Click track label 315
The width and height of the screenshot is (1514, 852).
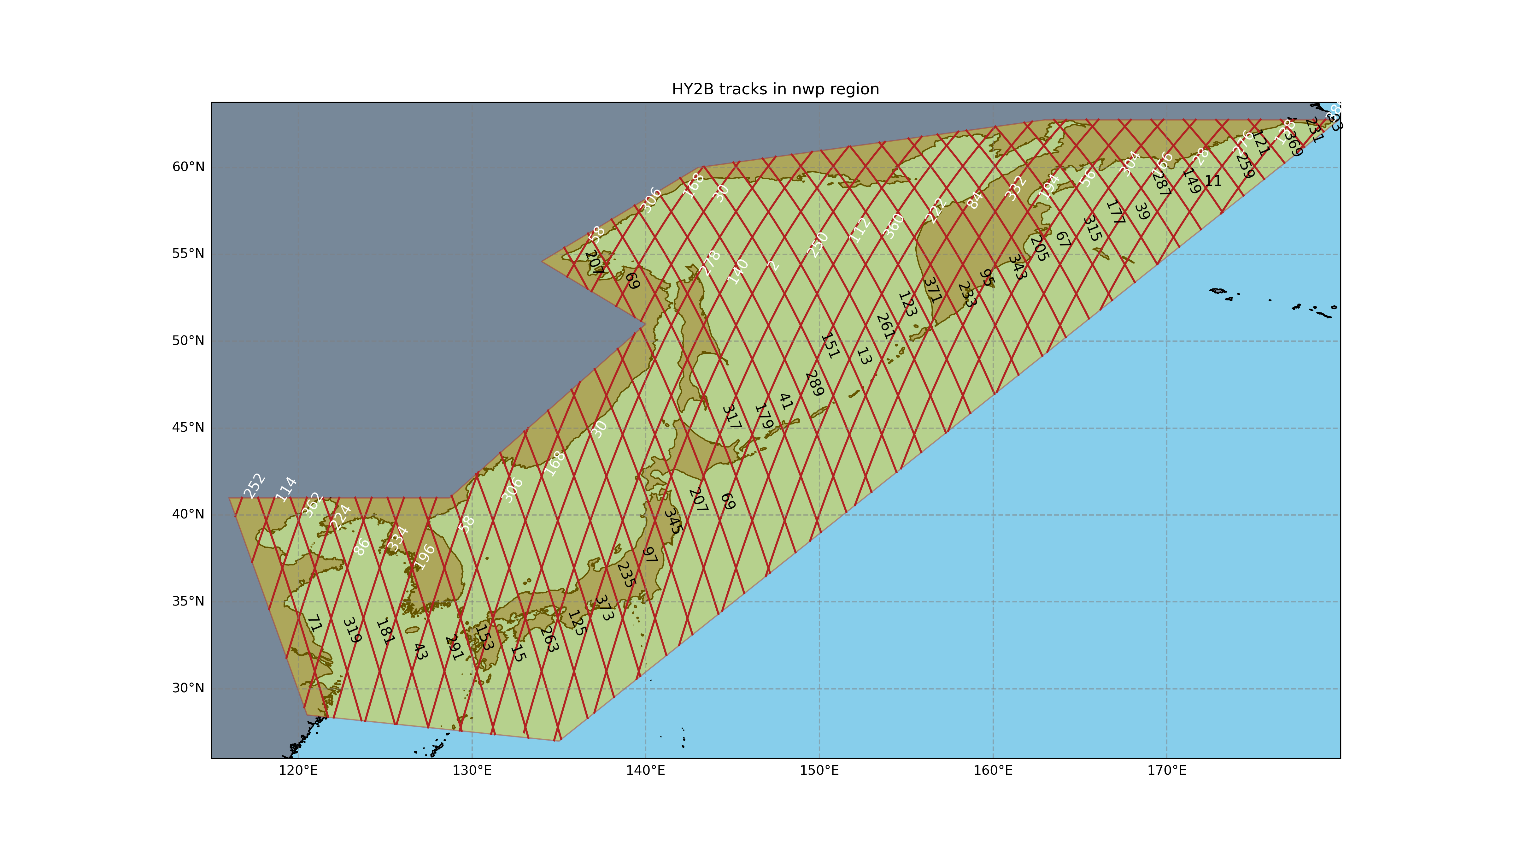1092,229
